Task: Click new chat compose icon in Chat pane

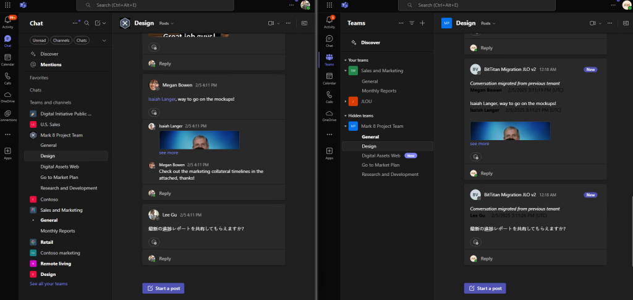Action: point(98,23)
